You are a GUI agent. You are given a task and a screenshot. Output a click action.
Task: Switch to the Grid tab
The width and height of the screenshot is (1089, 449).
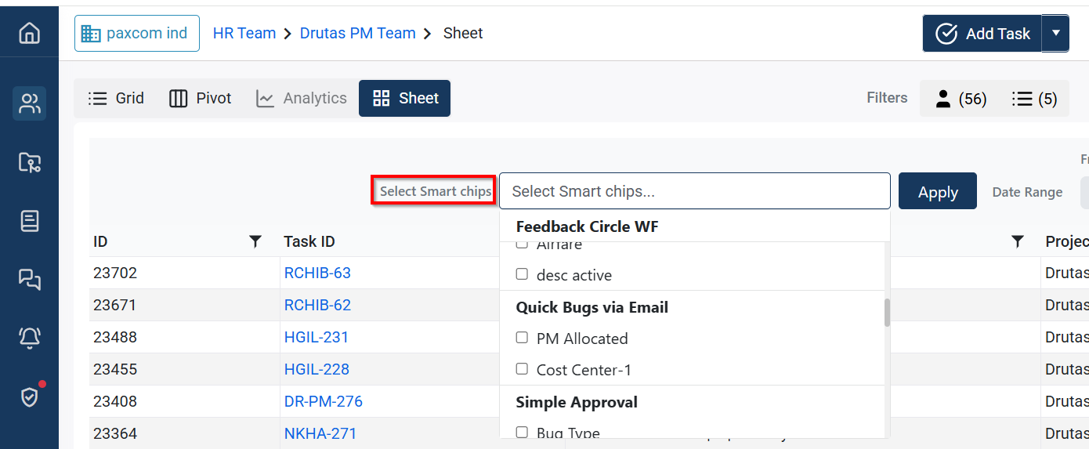coord(116,99)
